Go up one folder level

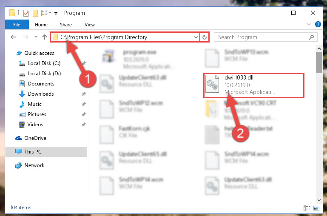click(x=44, y=37)
